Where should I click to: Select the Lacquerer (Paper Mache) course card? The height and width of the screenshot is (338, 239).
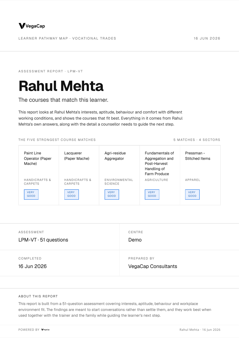tap(79, 175)
